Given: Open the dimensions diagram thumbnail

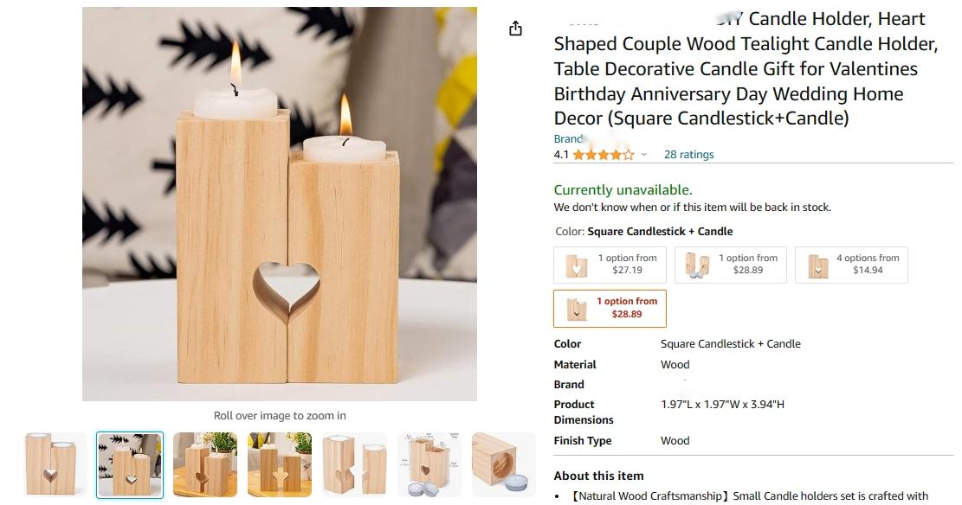Looking at the screenshot, I should click(429, 464).
